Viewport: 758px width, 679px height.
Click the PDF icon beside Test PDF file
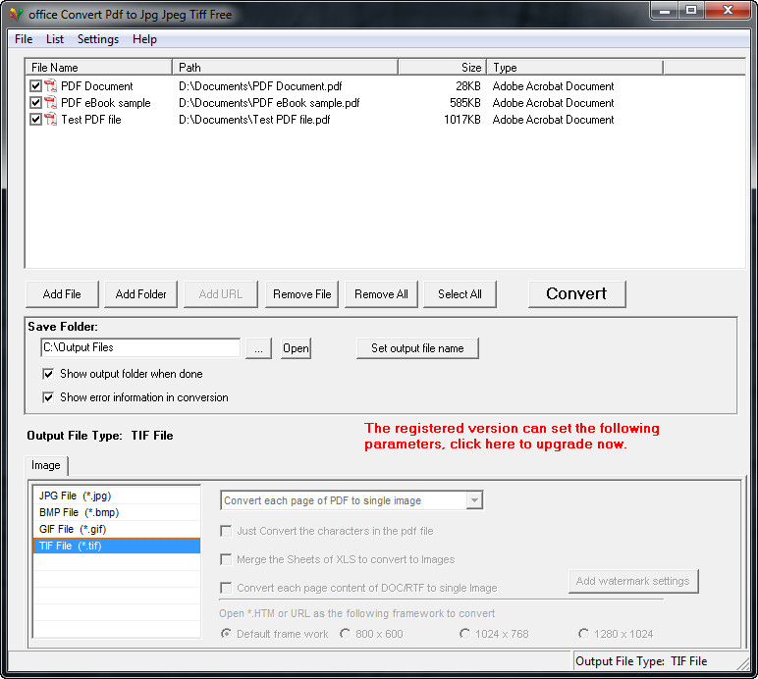click(50, 119)
